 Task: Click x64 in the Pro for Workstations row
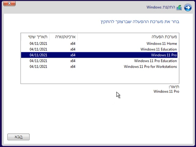coord(73,67)
